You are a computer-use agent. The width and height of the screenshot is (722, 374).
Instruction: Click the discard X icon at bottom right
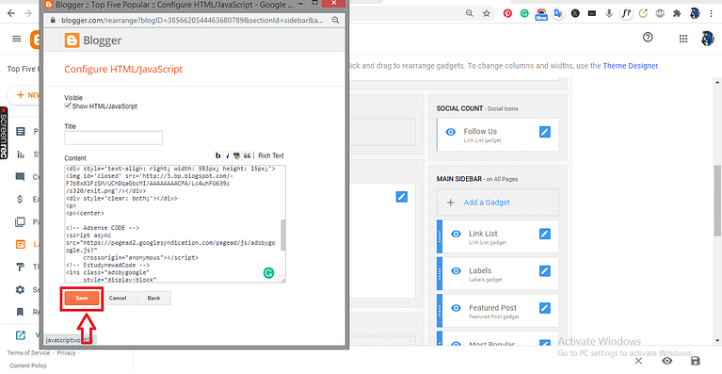click(x=638, y=361)
